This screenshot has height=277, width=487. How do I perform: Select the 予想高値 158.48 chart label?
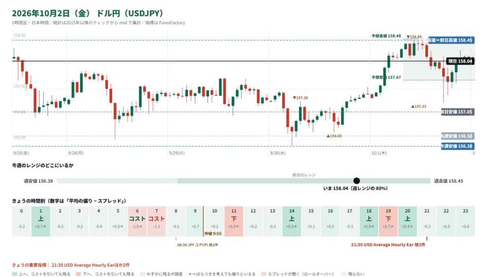pyautogui.click(x=386, y=36)
